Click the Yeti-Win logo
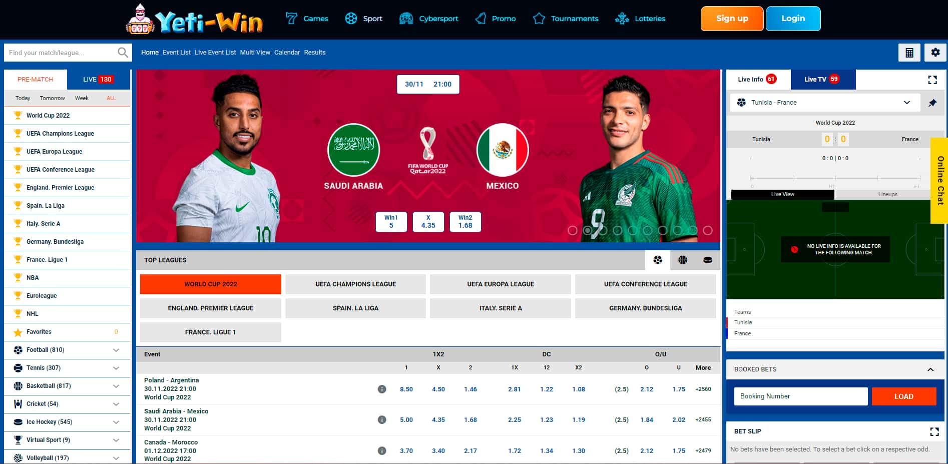This screenshot has width=948, height=464. pyautogui.click(x=194, y=19)
